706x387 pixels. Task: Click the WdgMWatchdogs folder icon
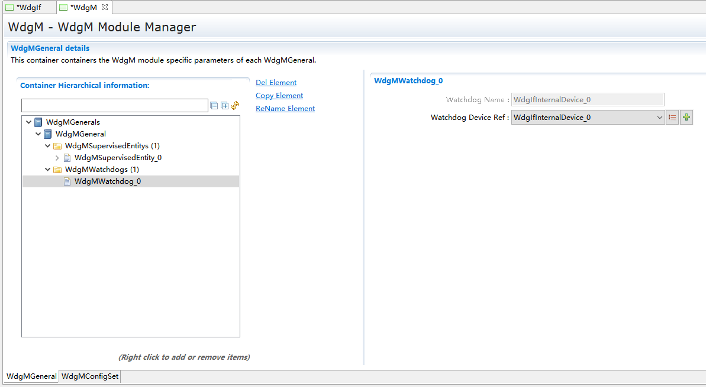coord(57,170)
